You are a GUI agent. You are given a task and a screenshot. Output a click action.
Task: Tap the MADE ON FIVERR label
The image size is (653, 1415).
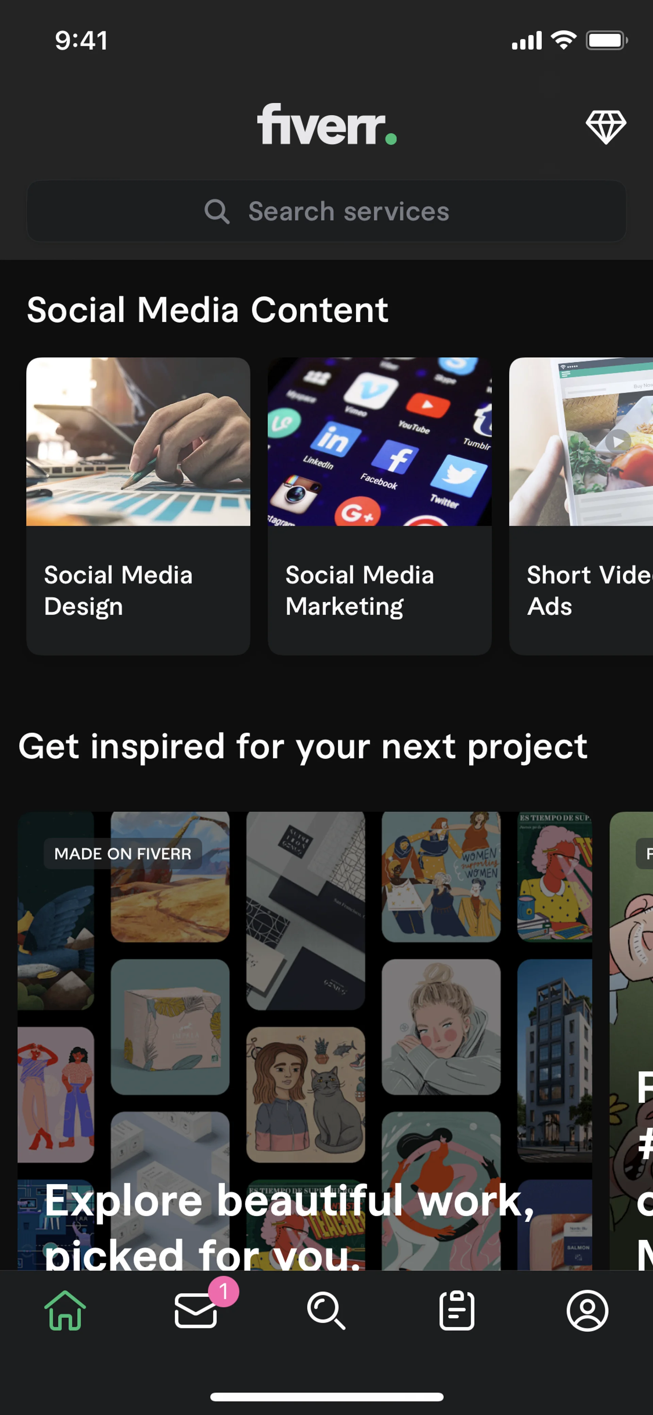(123, 854)
